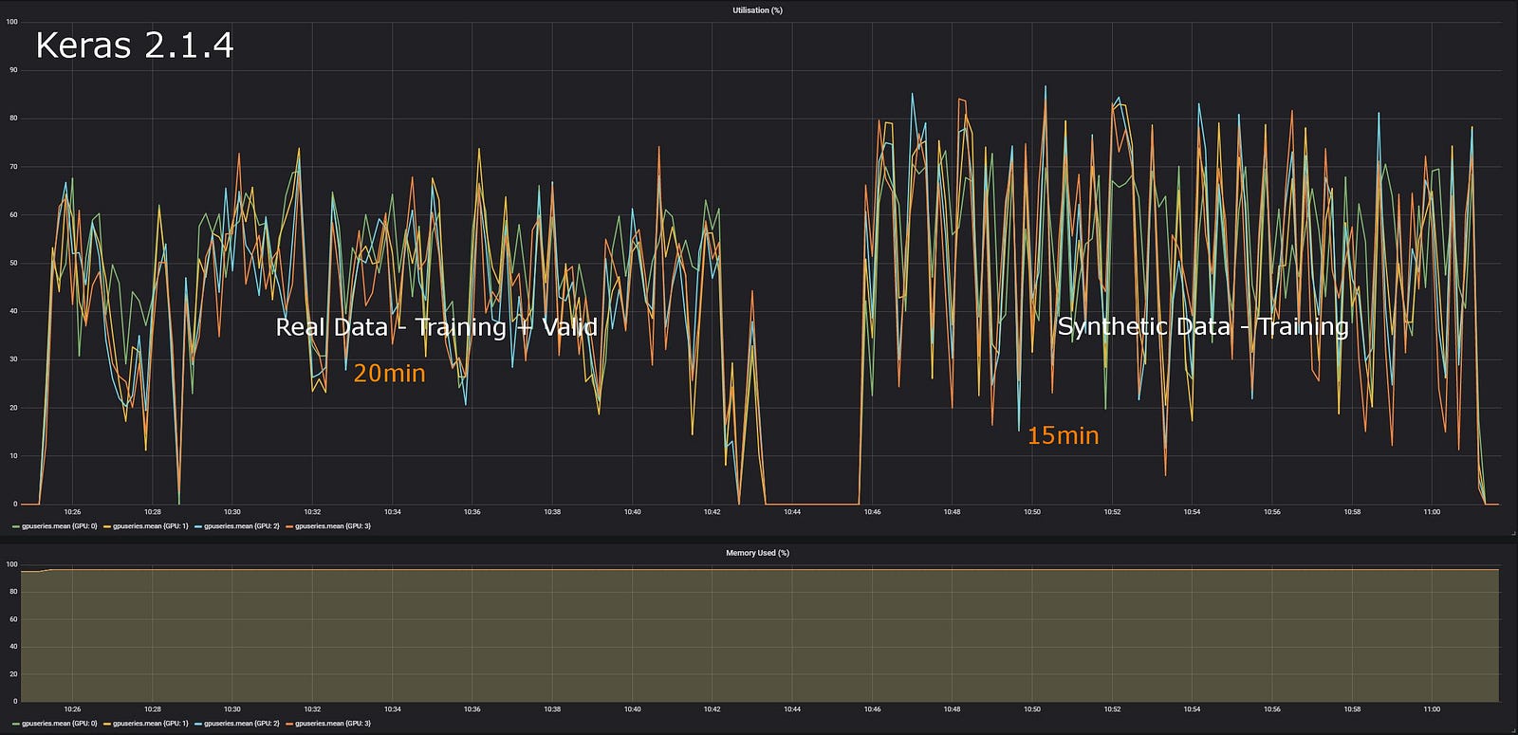The image size is (1518, 735).
Task: Click the 10:36 time label under Utilisation graph
Action: [472, 512]
